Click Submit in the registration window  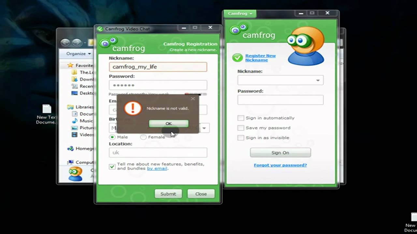pos(168,194)
